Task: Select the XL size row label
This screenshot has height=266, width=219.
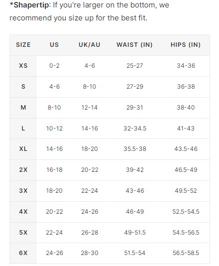Action: (23, 149)
